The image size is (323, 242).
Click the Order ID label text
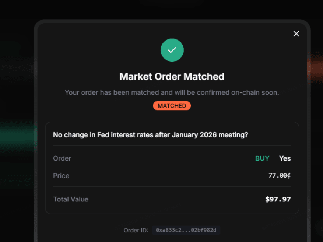coord(136,231)
